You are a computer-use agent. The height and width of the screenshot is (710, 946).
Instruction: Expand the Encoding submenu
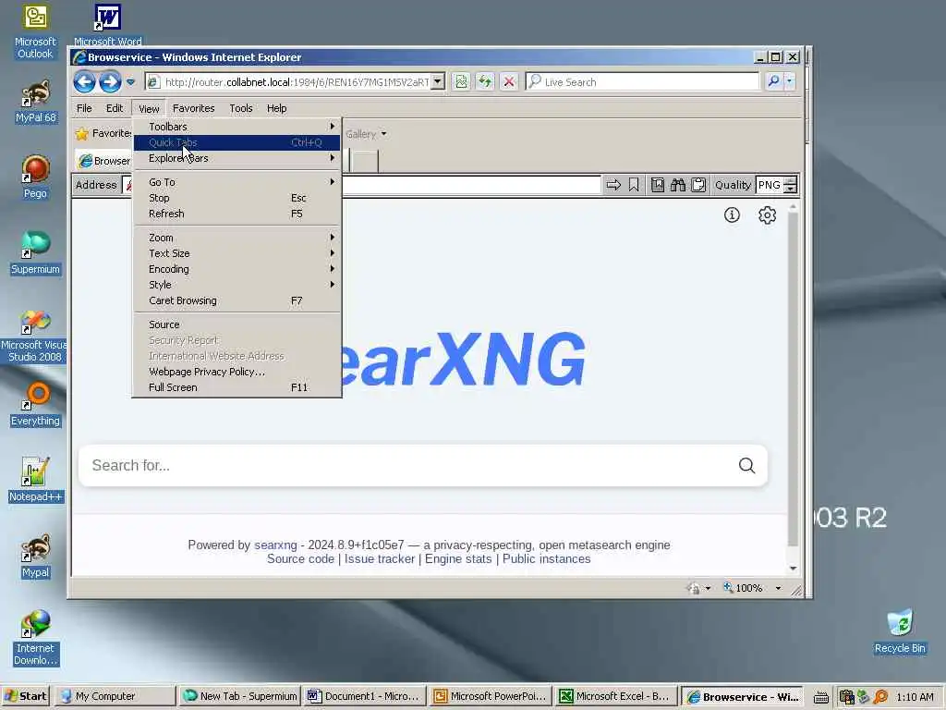click(x=237, y=269)
